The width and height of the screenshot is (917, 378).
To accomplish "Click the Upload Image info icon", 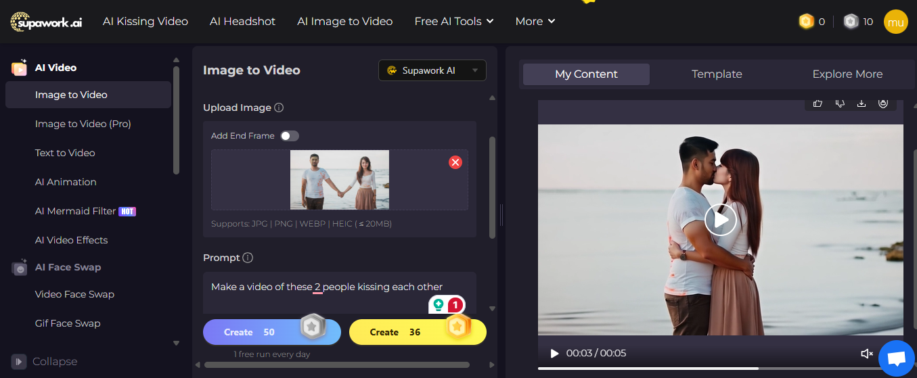I will click(x=279, y=108).
